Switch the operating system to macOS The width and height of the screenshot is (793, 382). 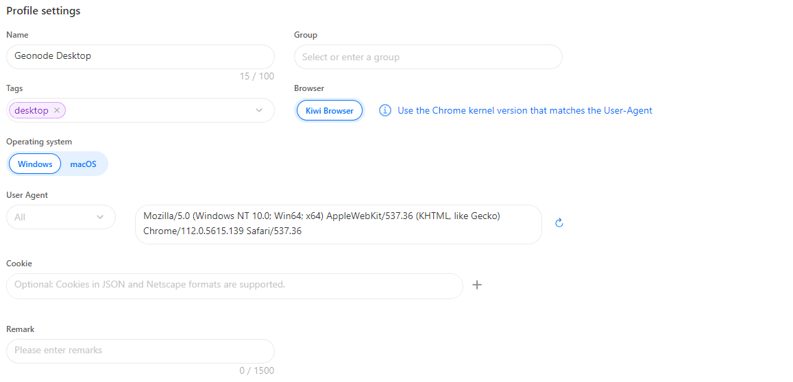83,164
